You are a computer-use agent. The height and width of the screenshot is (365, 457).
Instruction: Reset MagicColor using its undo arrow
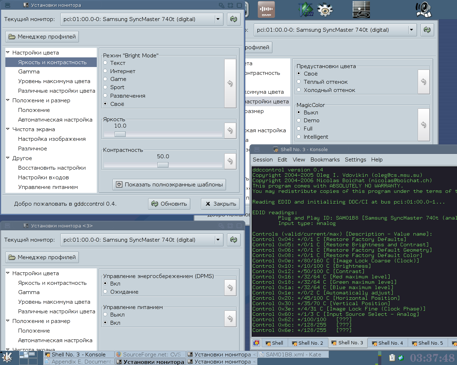(424, 125)
